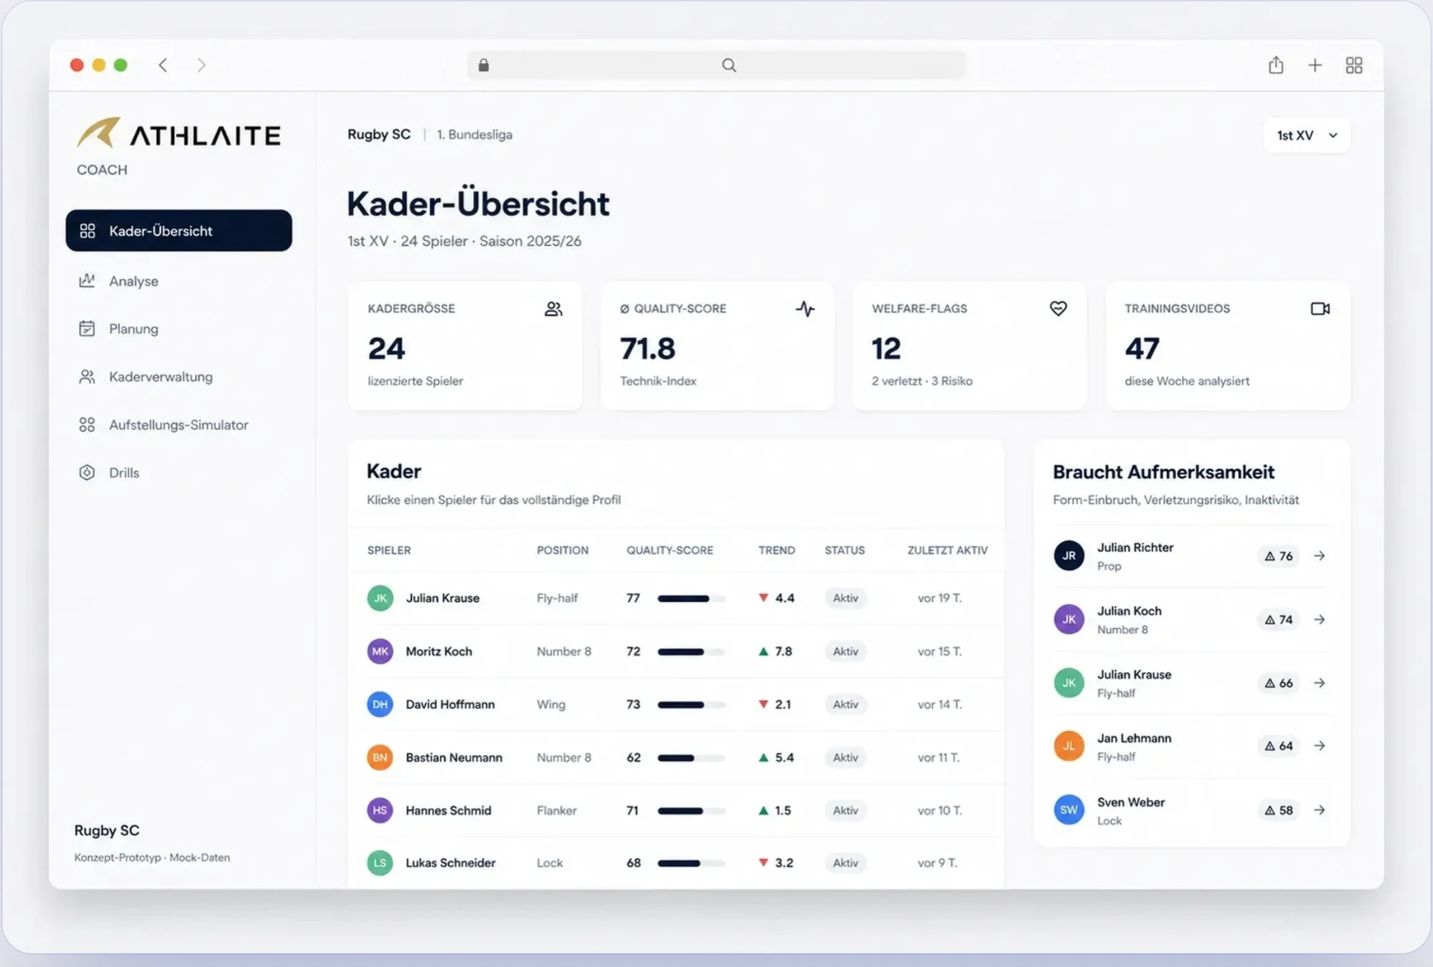Click Julian Richter's JR avatar
The image size is (1433, 967).
click(x=1069, y=556)
